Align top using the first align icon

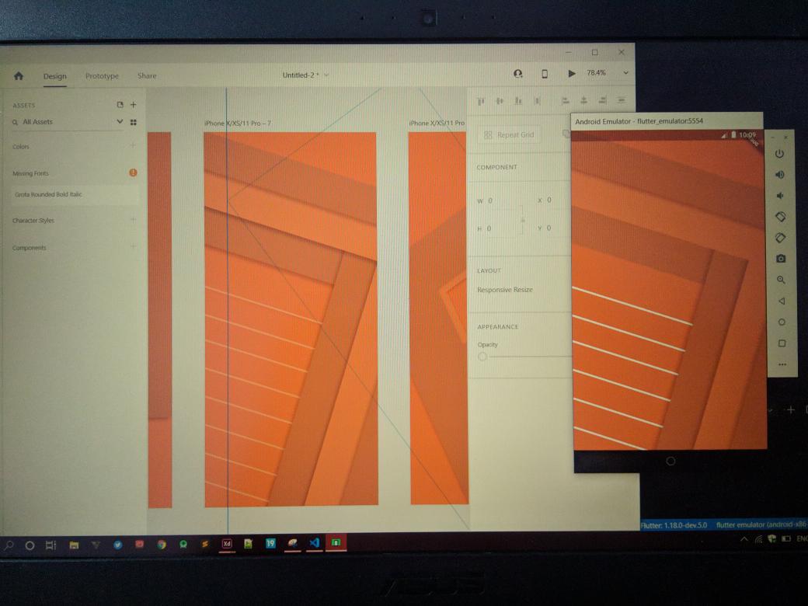481,101
